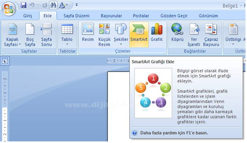The image size is (247, 143).
Task: Open Küçük Resim clip art
Action: point(104,35)
